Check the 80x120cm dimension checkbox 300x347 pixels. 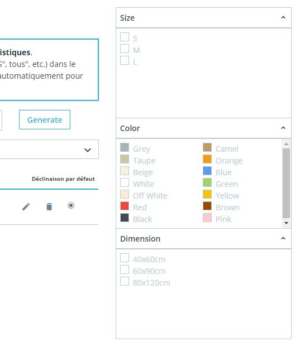(x=125, y=281)
